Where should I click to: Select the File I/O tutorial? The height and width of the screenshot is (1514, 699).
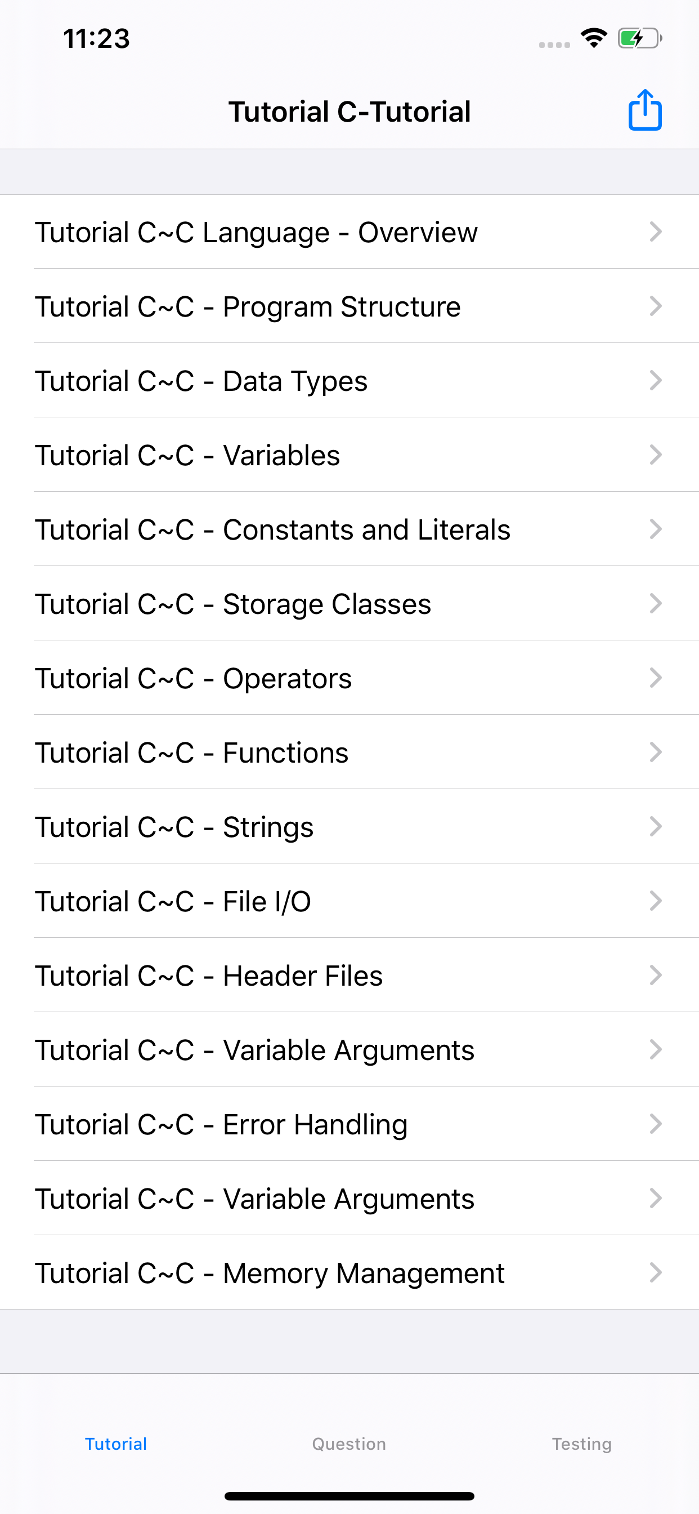click(x=173, y=901)
